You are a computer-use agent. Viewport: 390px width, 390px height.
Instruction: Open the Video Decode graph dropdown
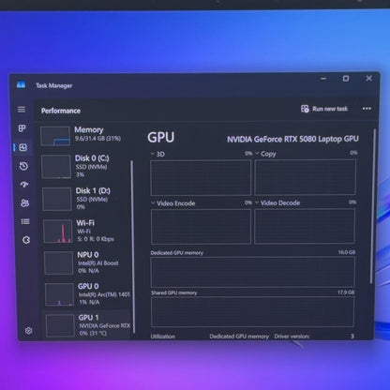[277, 203]
